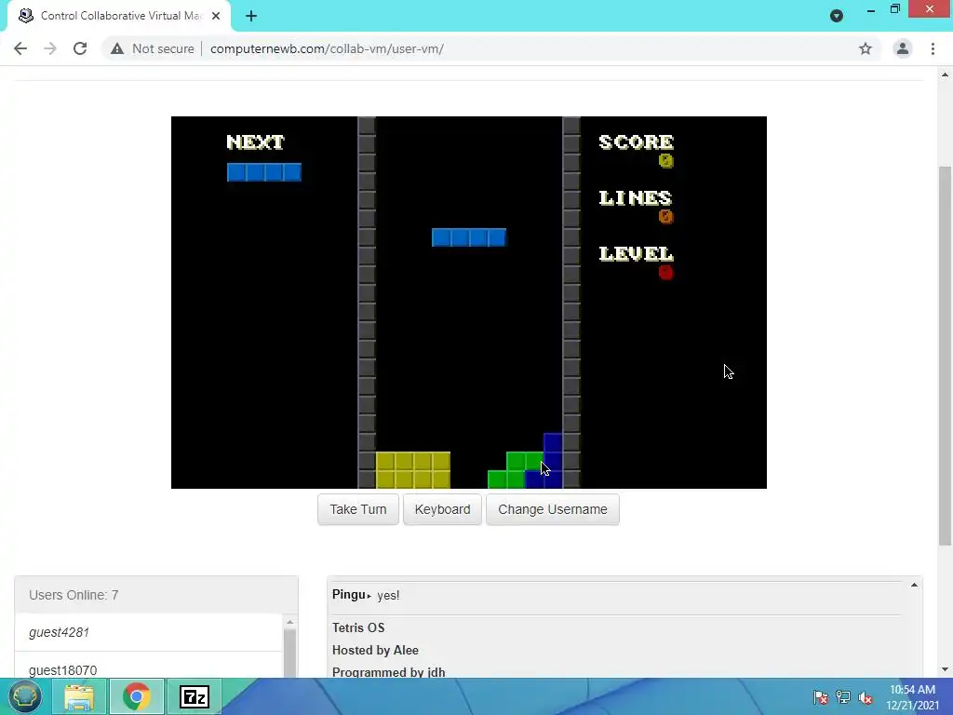Click the 'Programmed by jdh' chat line
The height and width of the screenshot is (715, 953).
coord(388,672)
